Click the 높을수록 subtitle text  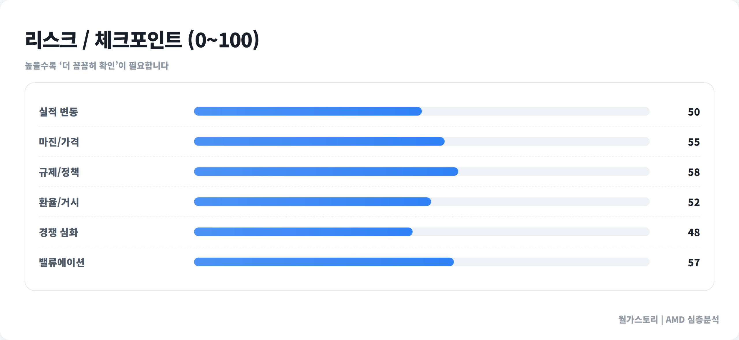point(97,66)
